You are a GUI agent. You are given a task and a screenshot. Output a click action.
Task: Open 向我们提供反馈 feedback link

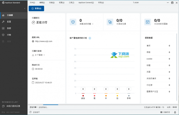13,106
